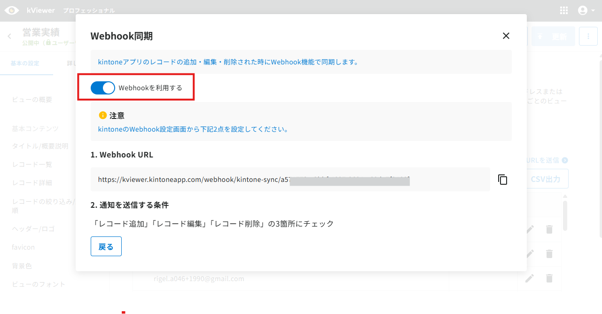Screen dimensions: 602x314
Task: Open the user account menu
Action: coord(586,10)
